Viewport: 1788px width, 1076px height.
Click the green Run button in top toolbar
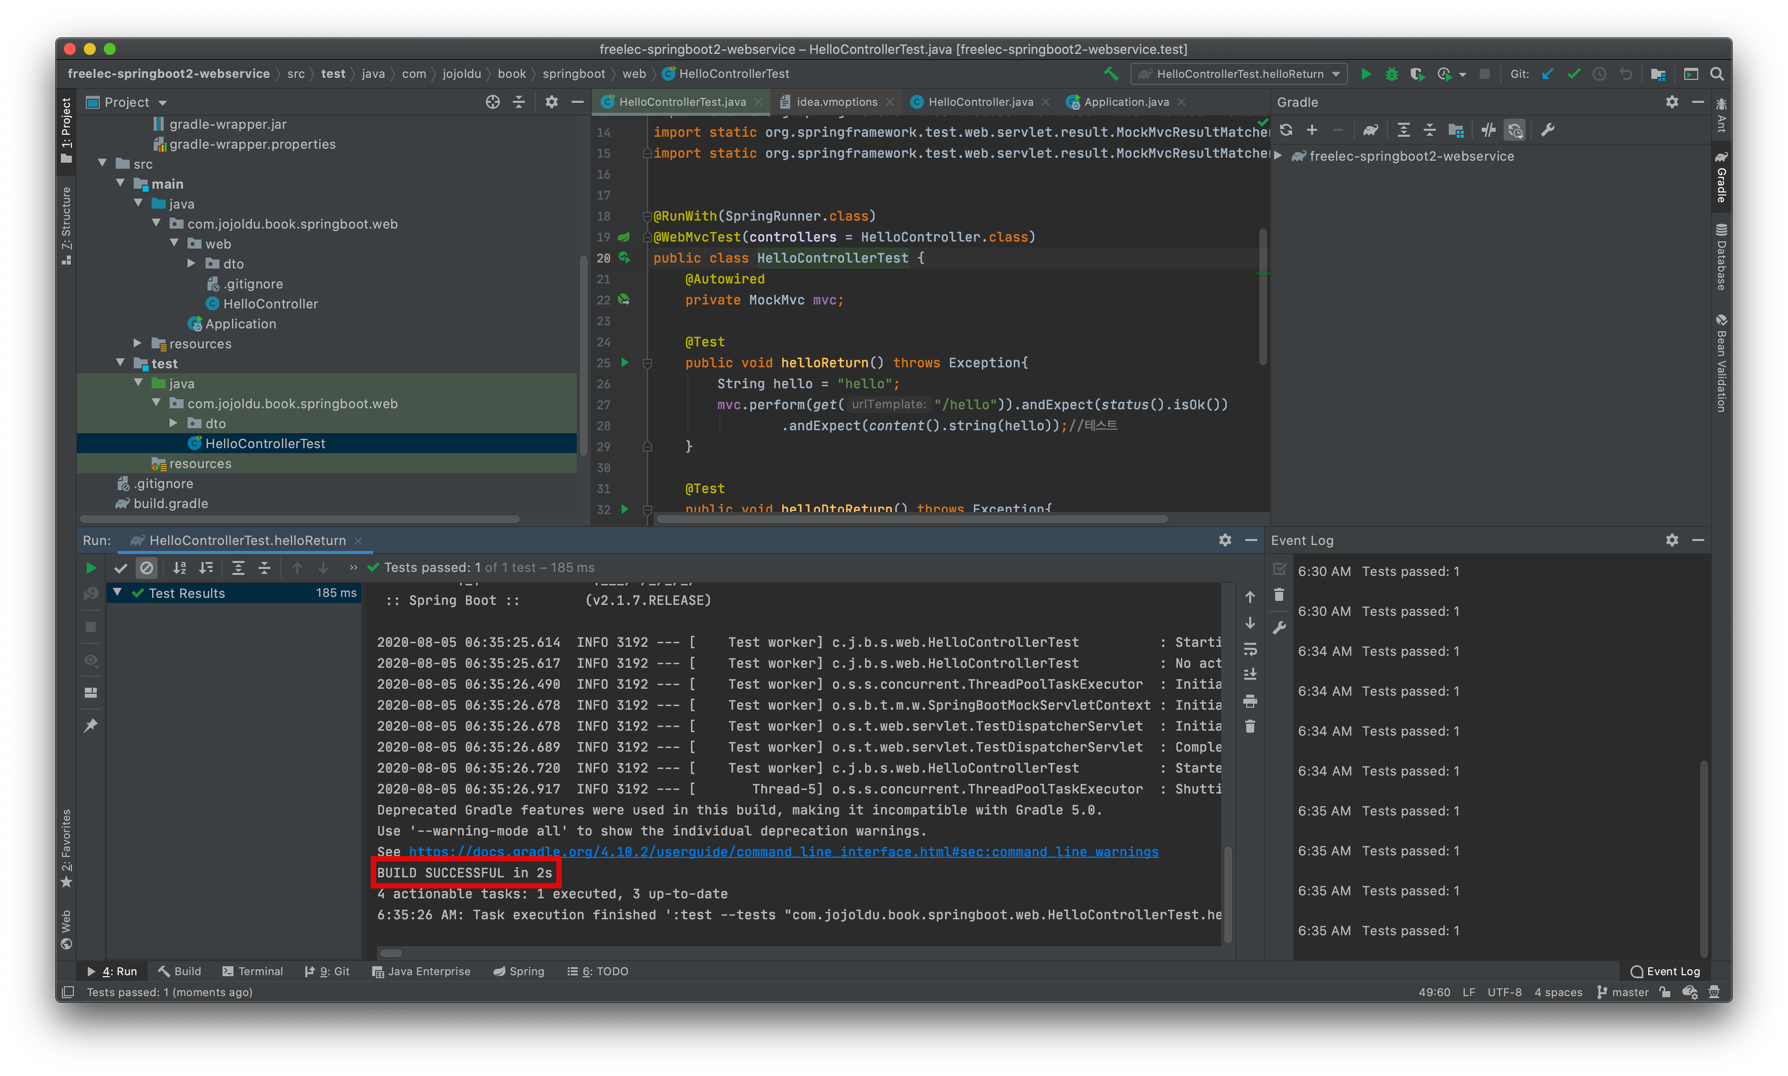pos(1365,74)
